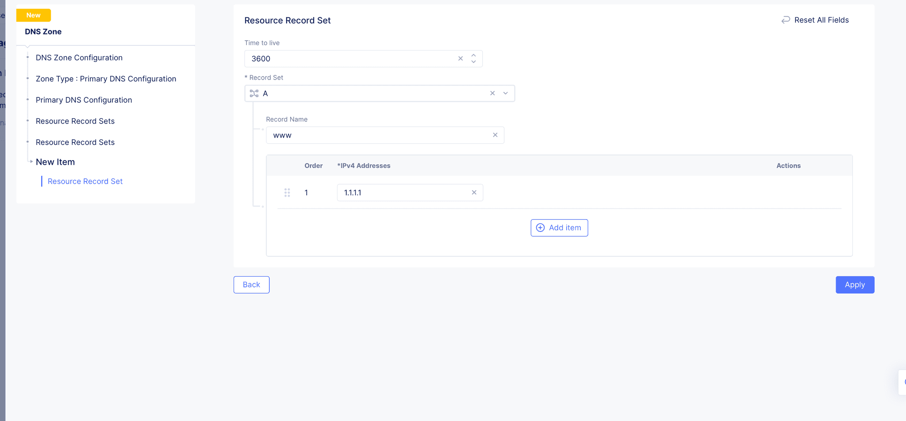Click the drag handle on the IP row

pos(287,192)
